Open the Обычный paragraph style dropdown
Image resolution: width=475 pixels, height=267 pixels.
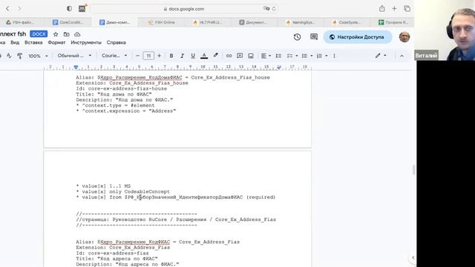(x=74, y=56)
